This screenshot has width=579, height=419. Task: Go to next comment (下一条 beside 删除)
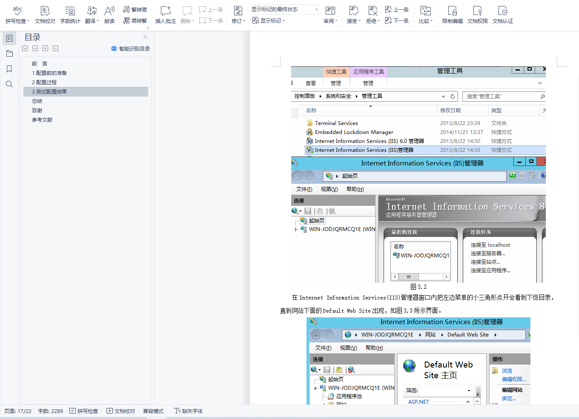211,20
